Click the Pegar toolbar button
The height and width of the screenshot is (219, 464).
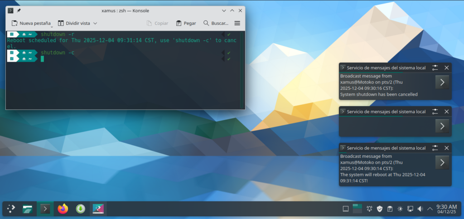(x=186, y=23)
